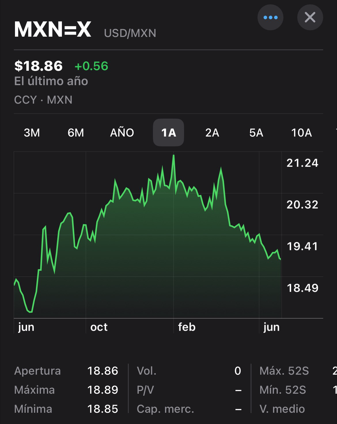Show the 5A chart range
Viewport: 337px width, 424px height.
click(256, 133)
